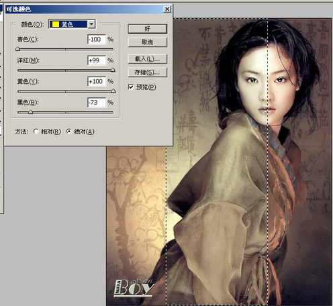Toggle the 预览(P) checkbox

pyautogui.click(x=131, y=87)
